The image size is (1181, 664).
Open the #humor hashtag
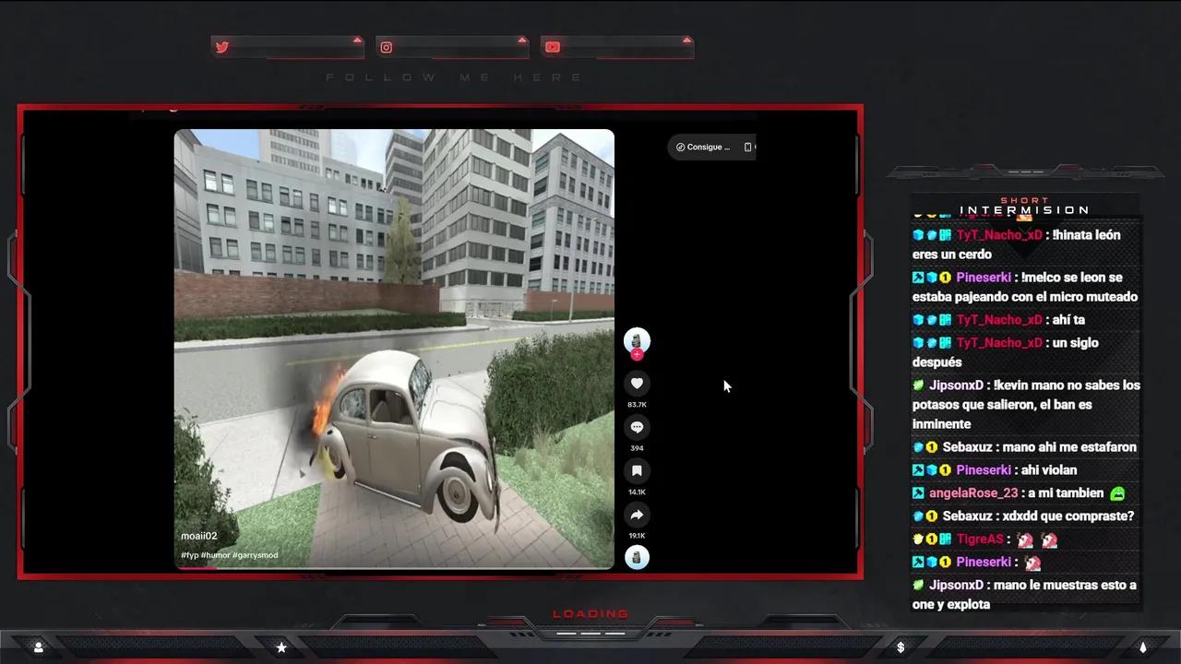click(215, 555)
